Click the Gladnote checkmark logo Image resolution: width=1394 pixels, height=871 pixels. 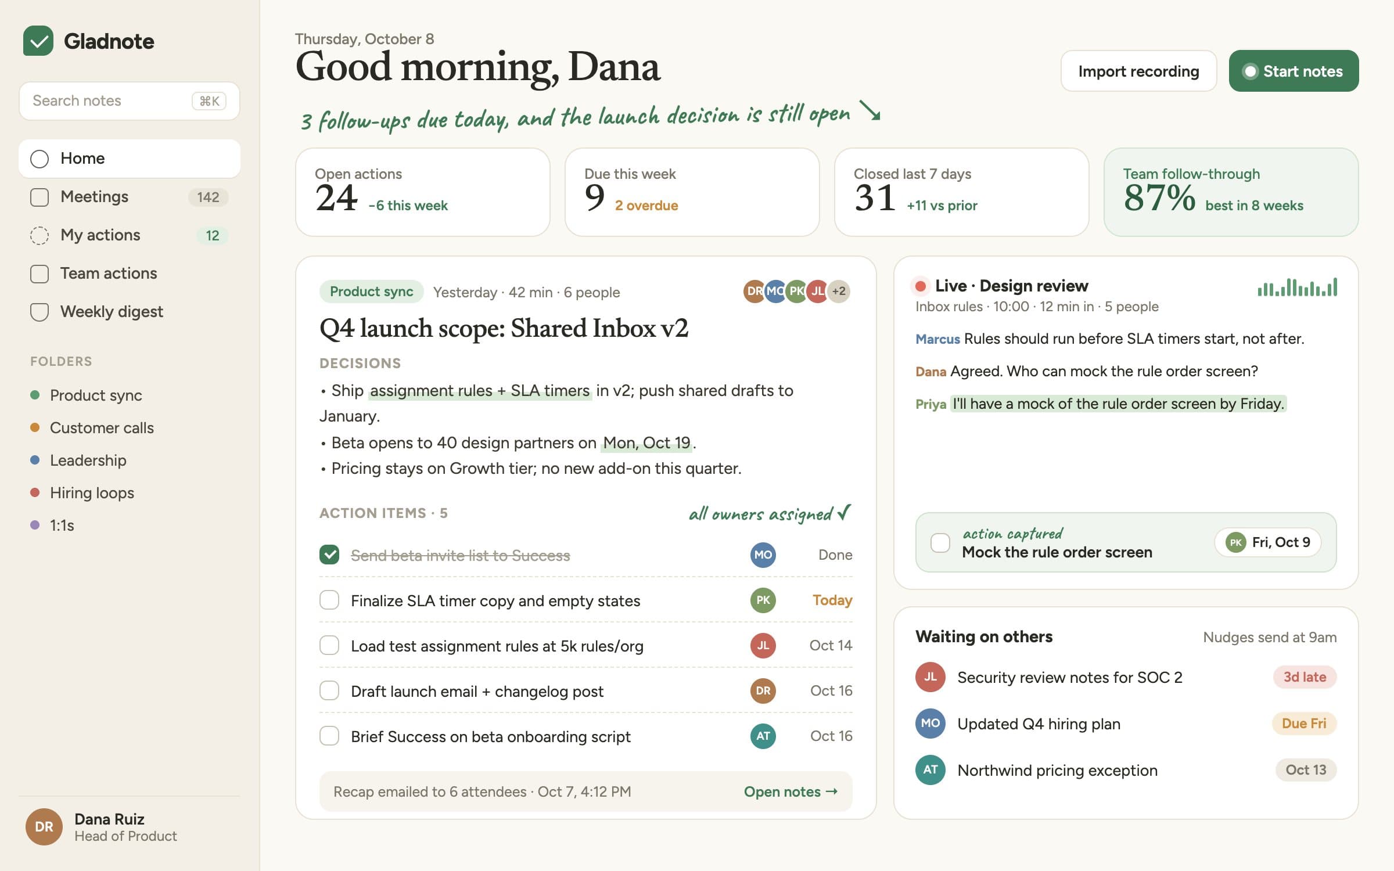[x=38, y=41]
